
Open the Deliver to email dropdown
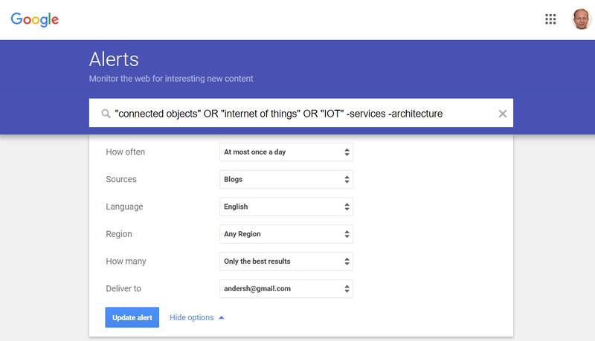click(x=286, y=289)
